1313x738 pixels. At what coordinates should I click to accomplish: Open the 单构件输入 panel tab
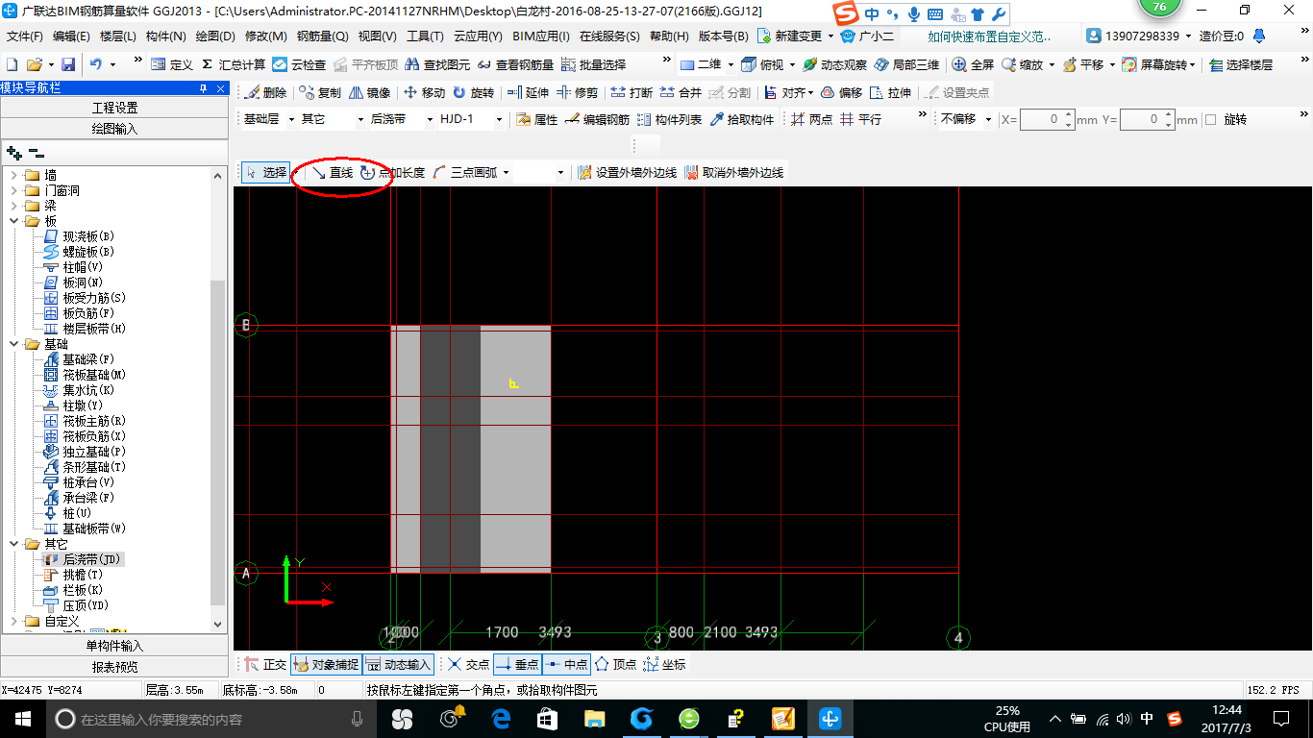[x=114, y=646]
